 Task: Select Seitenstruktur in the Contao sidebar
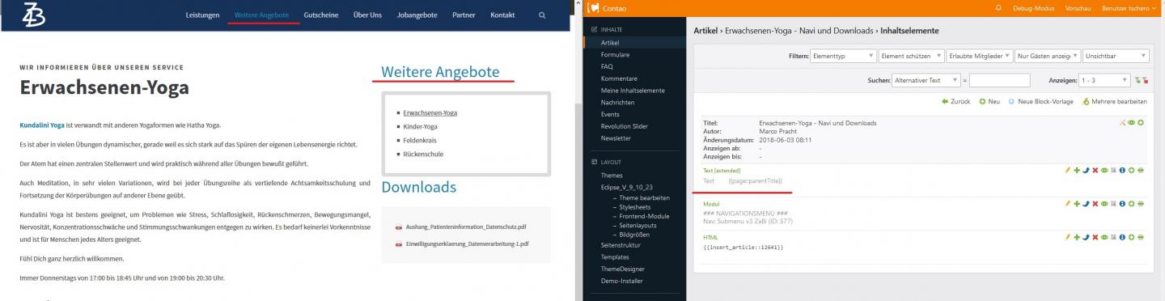[x=621, y=244]
